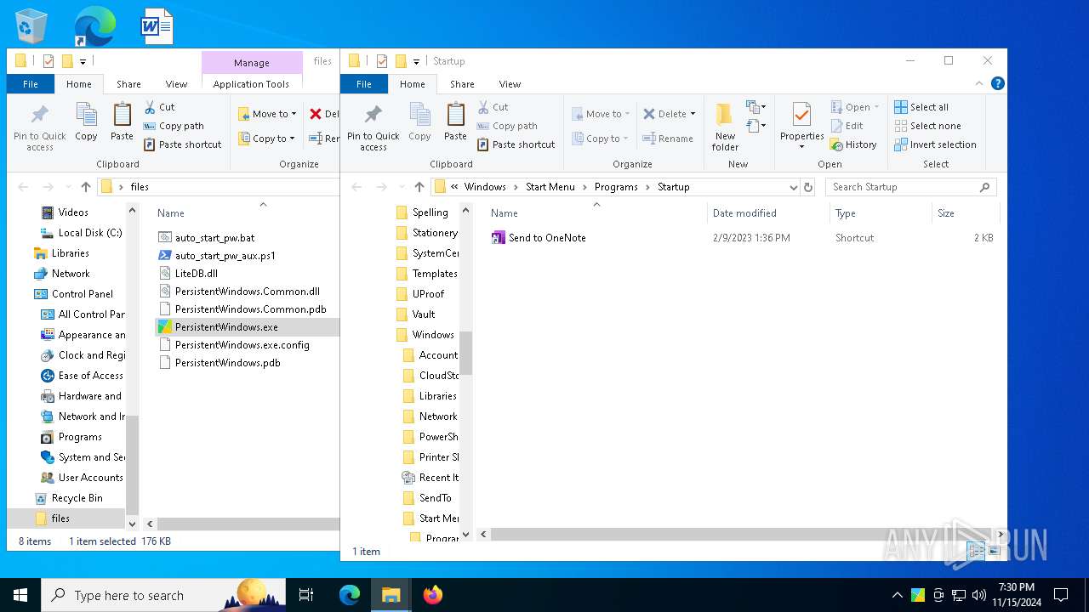
Task: Collapse ribbon chevron in Startup window
Action: coord(978,83)
